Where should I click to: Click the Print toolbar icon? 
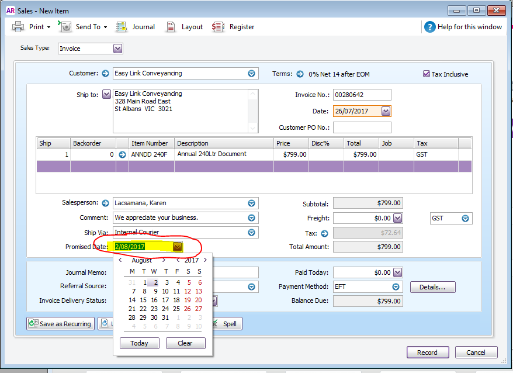pos(18,26)
